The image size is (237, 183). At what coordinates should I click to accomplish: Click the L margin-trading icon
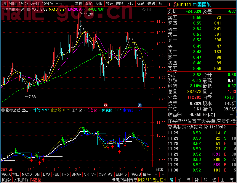point(170,5)
